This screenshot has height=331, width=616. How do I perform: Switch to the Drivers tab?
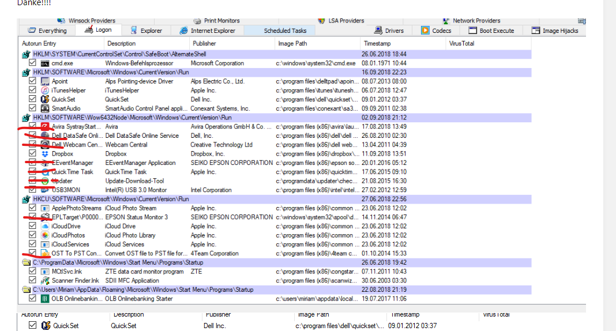tap(389, 31)
